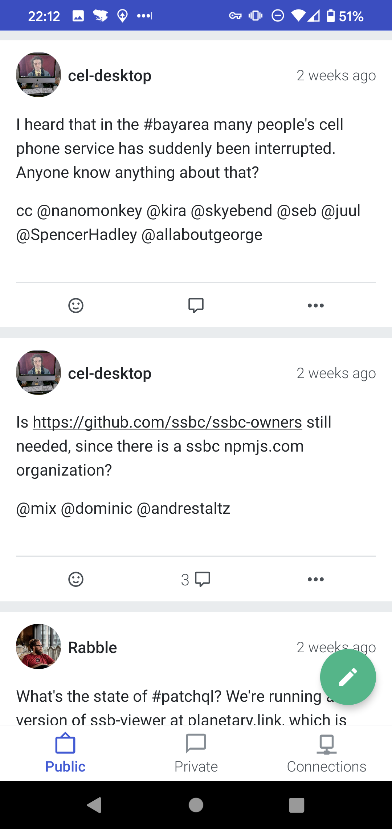Open cel-desktop's profile avatar

tap(38, 75)
